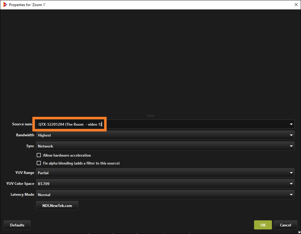
Task: Open YUV Color Space dropdown showing BT.709
Action: point(165,184)
